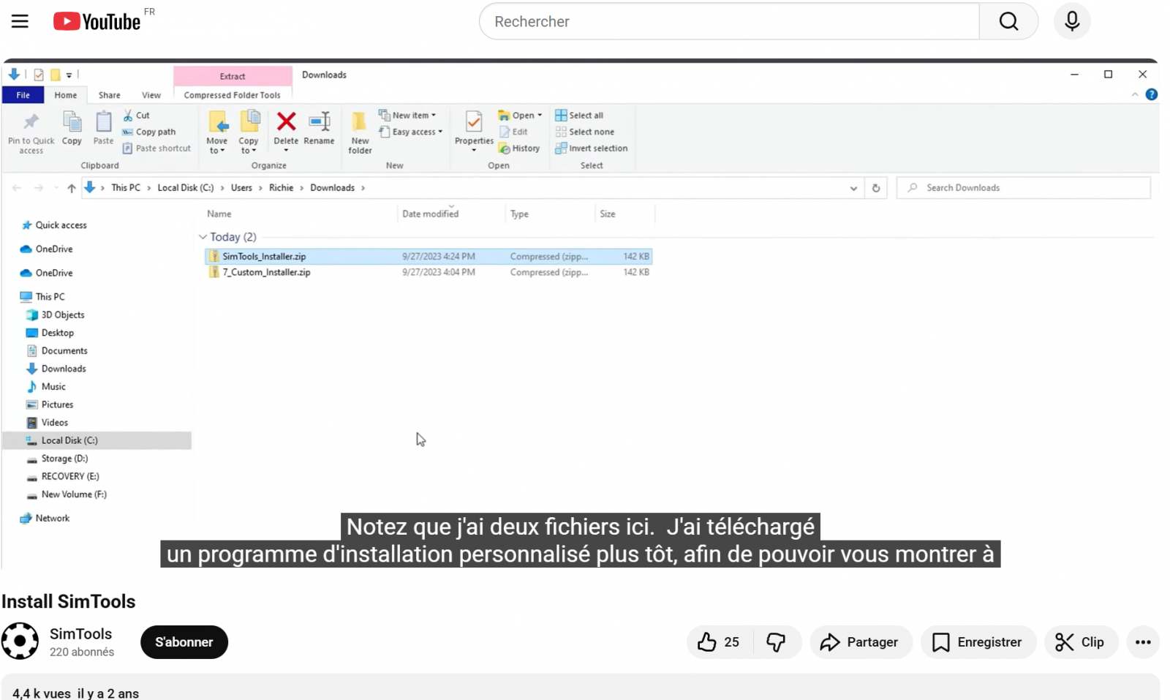Collapse the Today (2) file group
Viewport: 1170px width, 700px height.
[x=203, y=237]
